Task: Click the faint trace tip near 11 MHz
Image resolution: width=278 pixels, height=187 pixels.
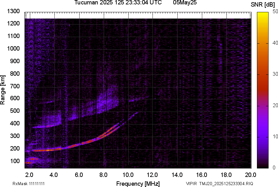Action: point(135,113)
